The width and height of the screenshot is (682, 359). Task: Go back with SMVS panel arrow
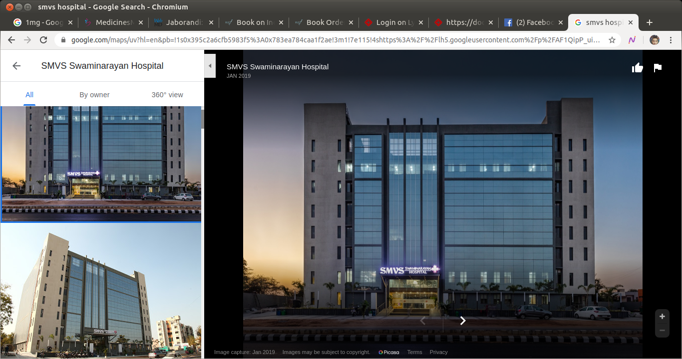(16, 66)
